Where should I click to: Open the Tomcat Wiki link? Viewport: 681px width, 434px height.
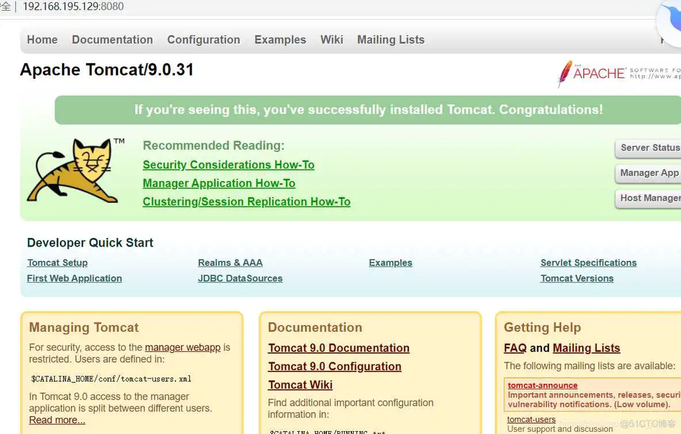click(300, 385)
